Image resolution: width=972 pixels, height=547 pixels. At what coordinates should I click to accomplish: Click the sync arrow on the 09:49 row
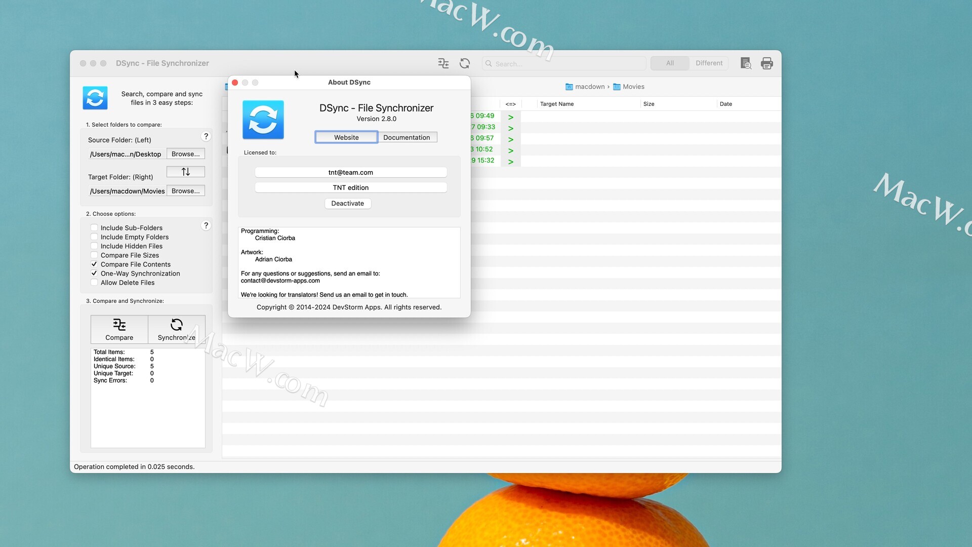[x=511, y=117]
